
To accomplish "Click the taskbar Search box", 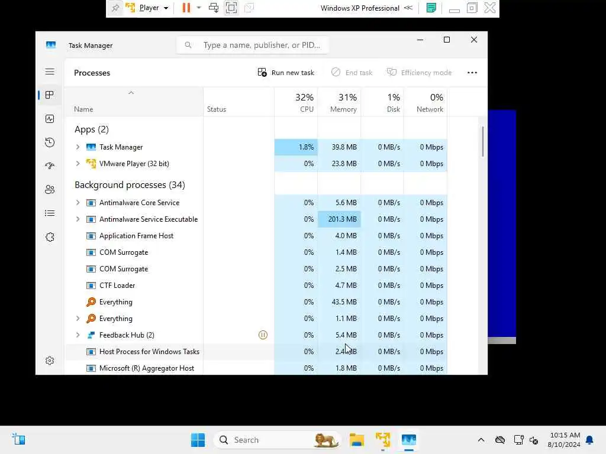I will pos(277,440).
